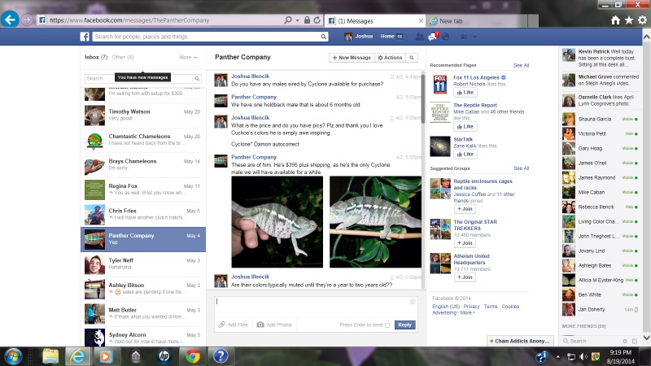Screen dimensions: 651x366
Task: Open Google Chrome from taskbar
Action: pyautogui.click(x=192, y=356)
